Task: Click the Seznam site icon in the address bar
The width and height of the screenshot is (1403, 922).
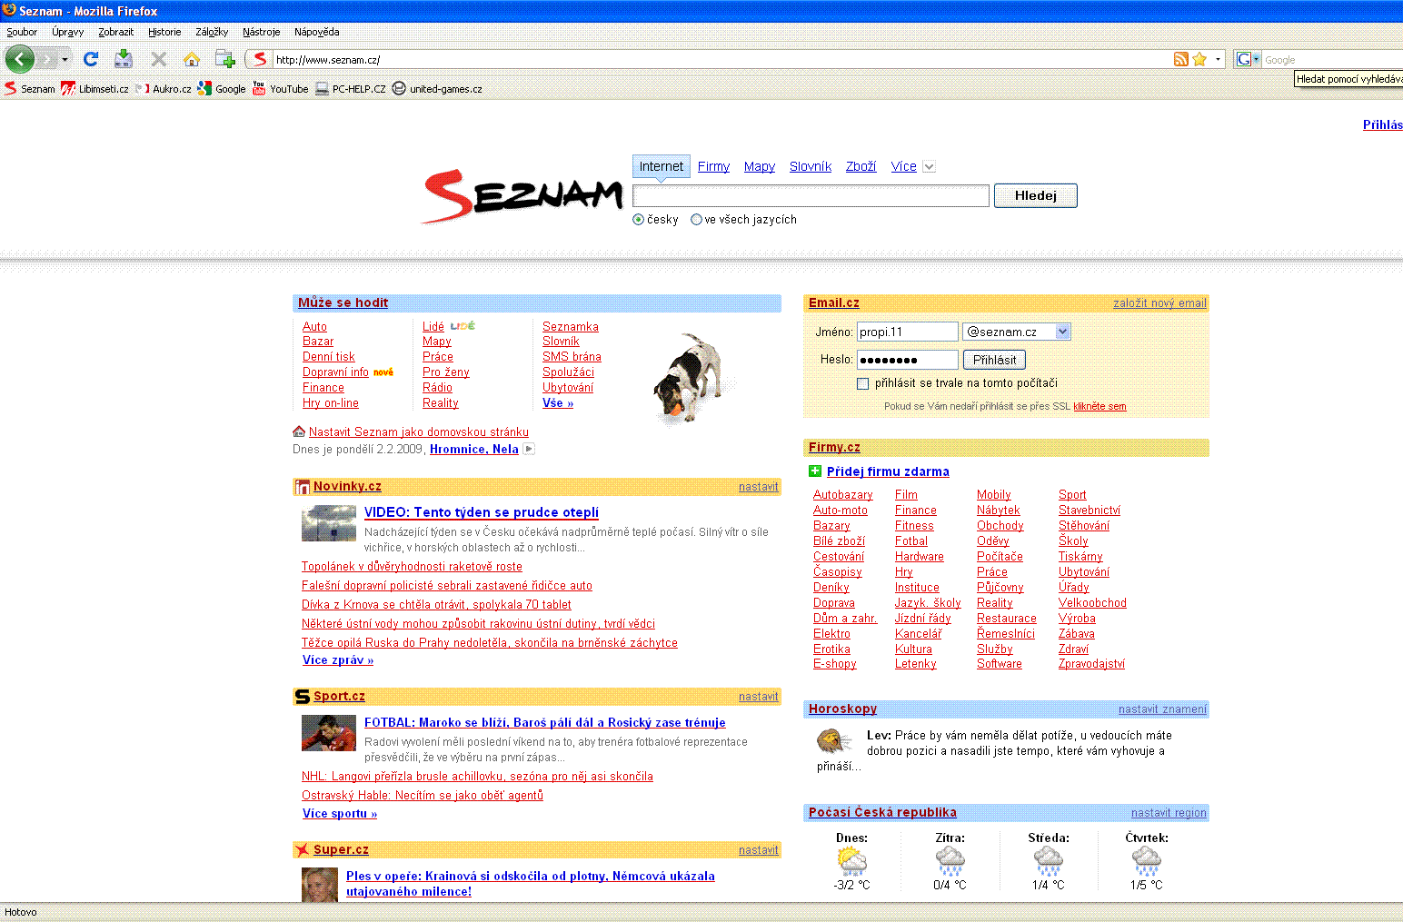Action: pyautogui.click(x=260, y=59)
